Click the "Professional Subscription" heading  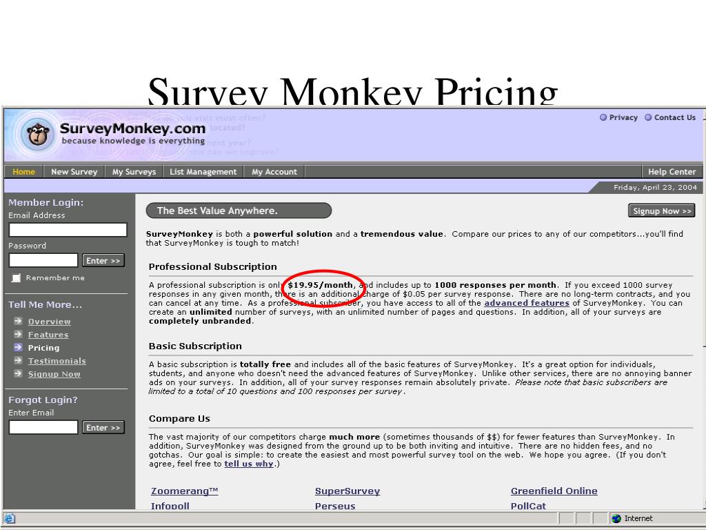coord(212,266)
